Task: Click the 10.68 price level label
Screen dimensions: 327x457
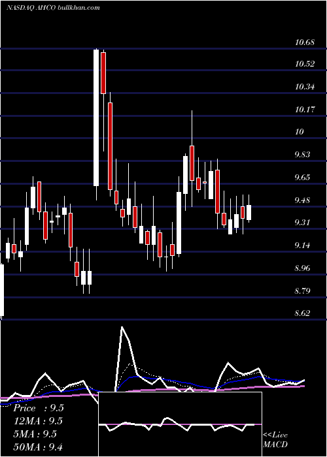Action: tap(305, 42)
